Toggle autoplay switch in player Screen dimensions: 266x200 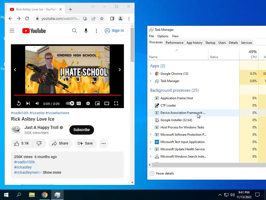[x=70, y=103]
